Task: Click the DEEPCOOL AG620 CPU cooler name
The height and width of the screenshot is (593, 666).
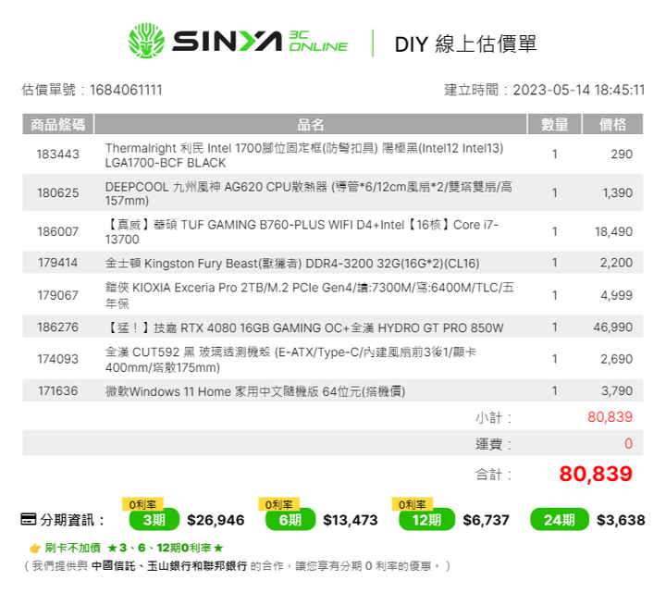Action: [x=309, y=193]
